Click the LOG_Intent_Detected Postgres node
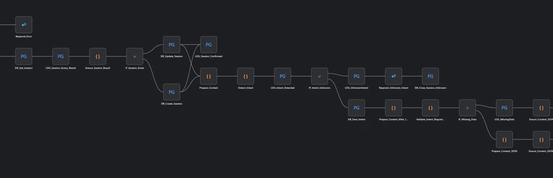 283,76
